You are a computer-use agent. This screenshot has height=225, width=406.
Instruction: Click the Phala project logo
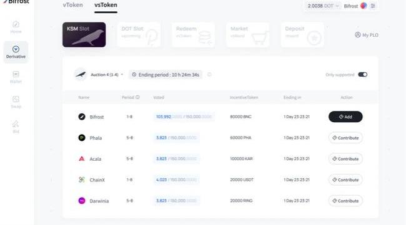(x=82, y=138)
